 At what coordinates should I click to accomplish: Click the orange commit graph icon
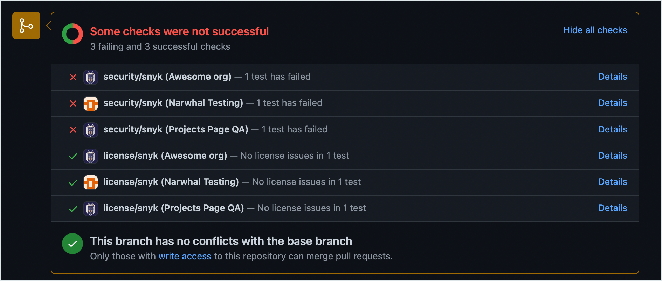26,26
